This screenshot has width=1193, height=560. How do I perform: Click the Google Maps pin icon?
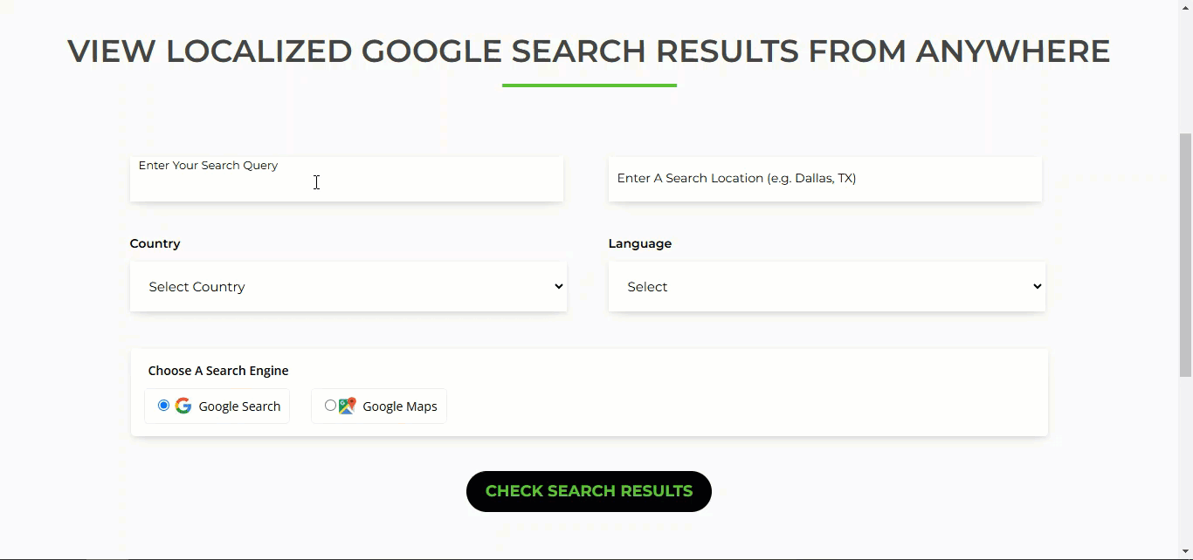[348, 406]
